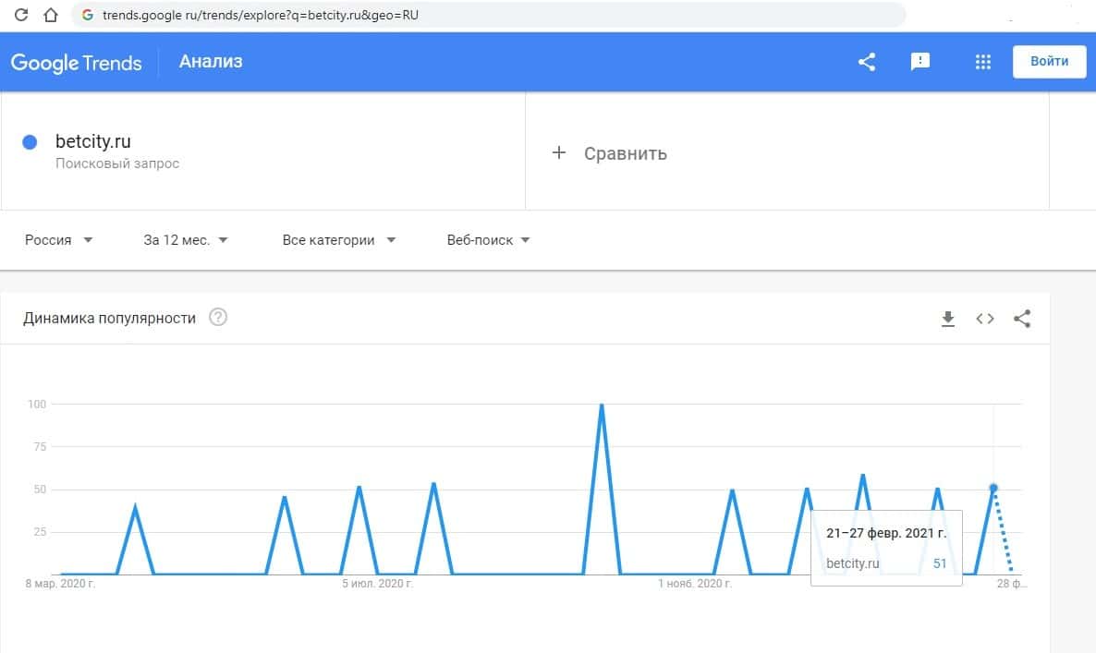1096x653 pixels.
Task: Open the feedback icon in the header
Action: click(x=919, y=62)
